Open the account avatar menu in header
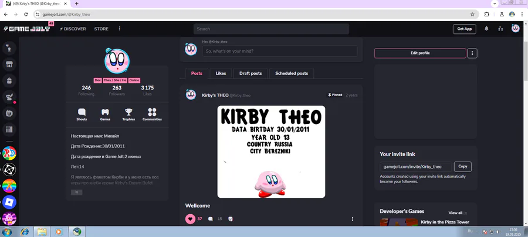Screen dimensions: 528x237 click(515, 29)
